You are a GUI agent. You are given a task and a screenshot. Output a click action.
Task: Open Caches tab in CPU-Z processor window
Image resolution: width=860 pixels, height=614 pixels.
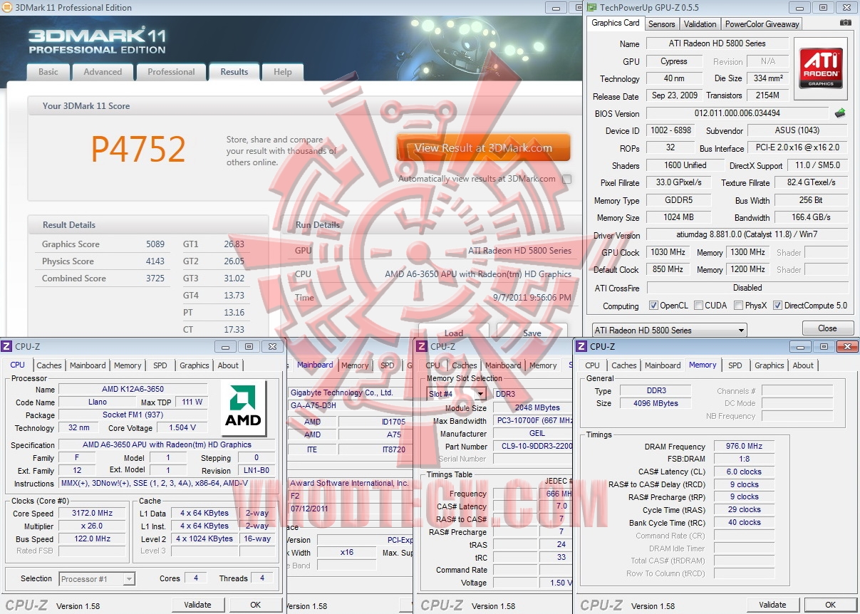[49, 365]
